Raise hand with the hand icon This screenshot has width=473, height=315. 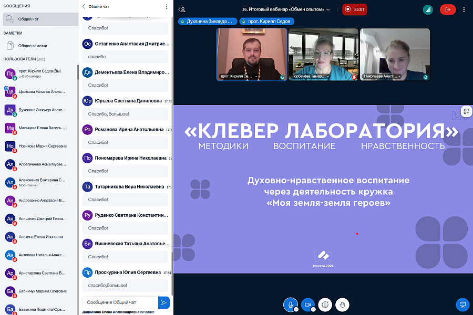(x=342, y=304)
